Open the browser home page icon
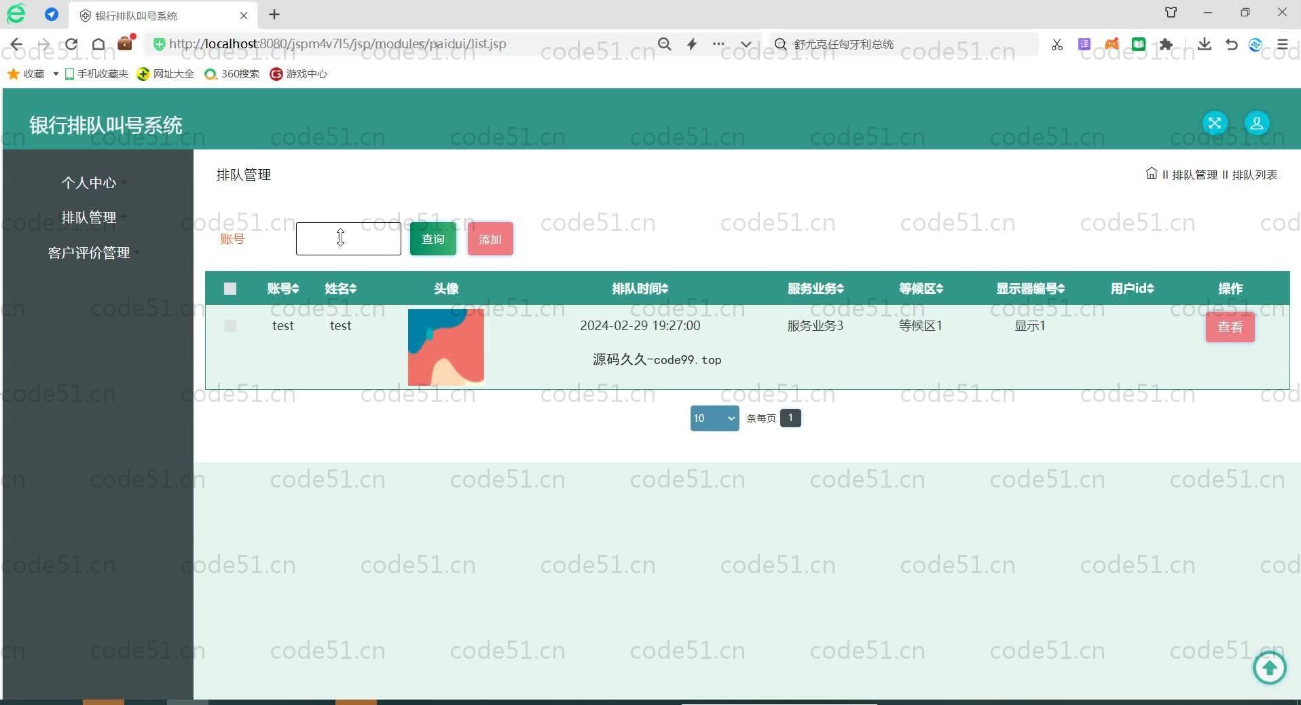The image size is (1301, 705). pyautogui.click(x=98, y=45)
